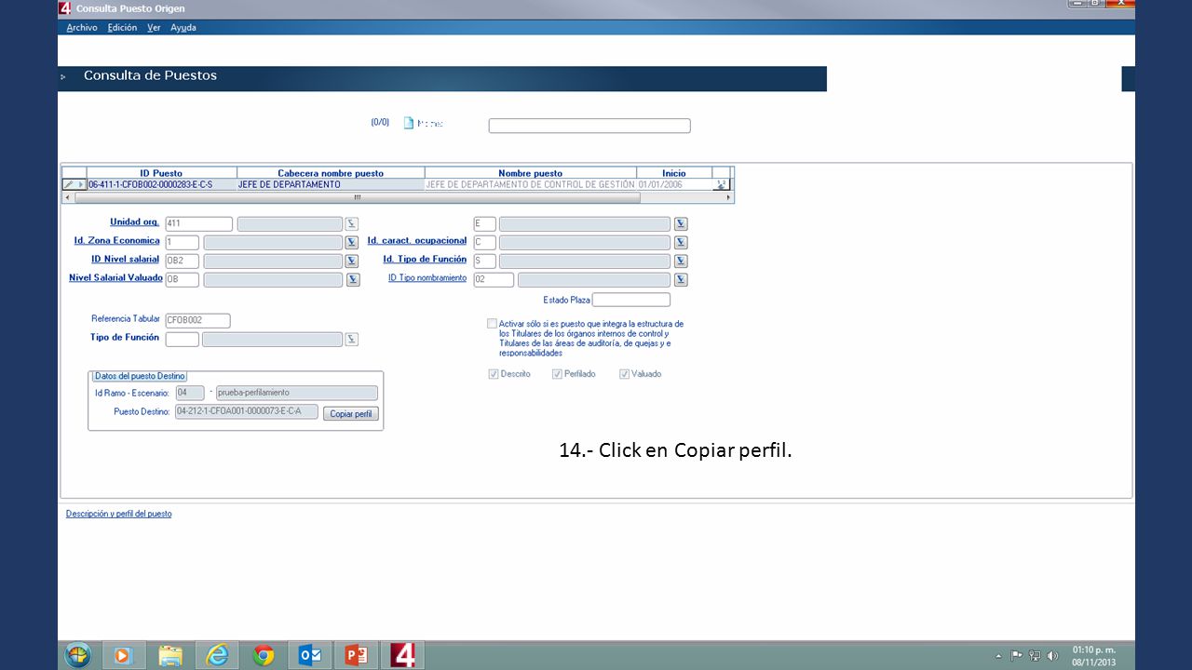Open the Ayuda menu

183,28
